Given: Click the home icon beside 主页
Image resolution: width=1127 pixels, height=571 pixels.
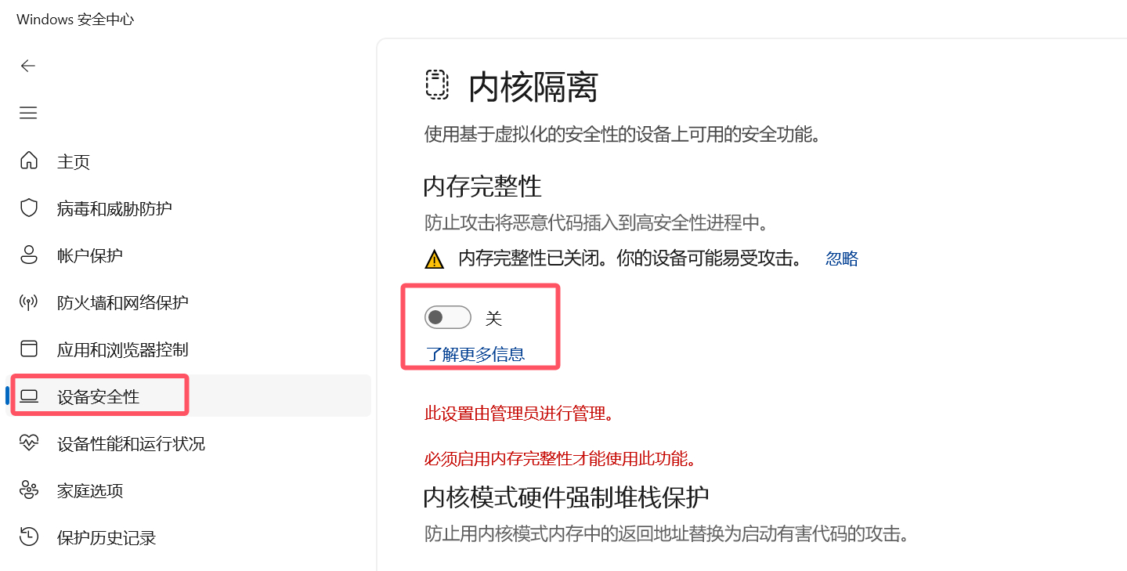Looking at the screenshot, I should click(x=29, y=161).
